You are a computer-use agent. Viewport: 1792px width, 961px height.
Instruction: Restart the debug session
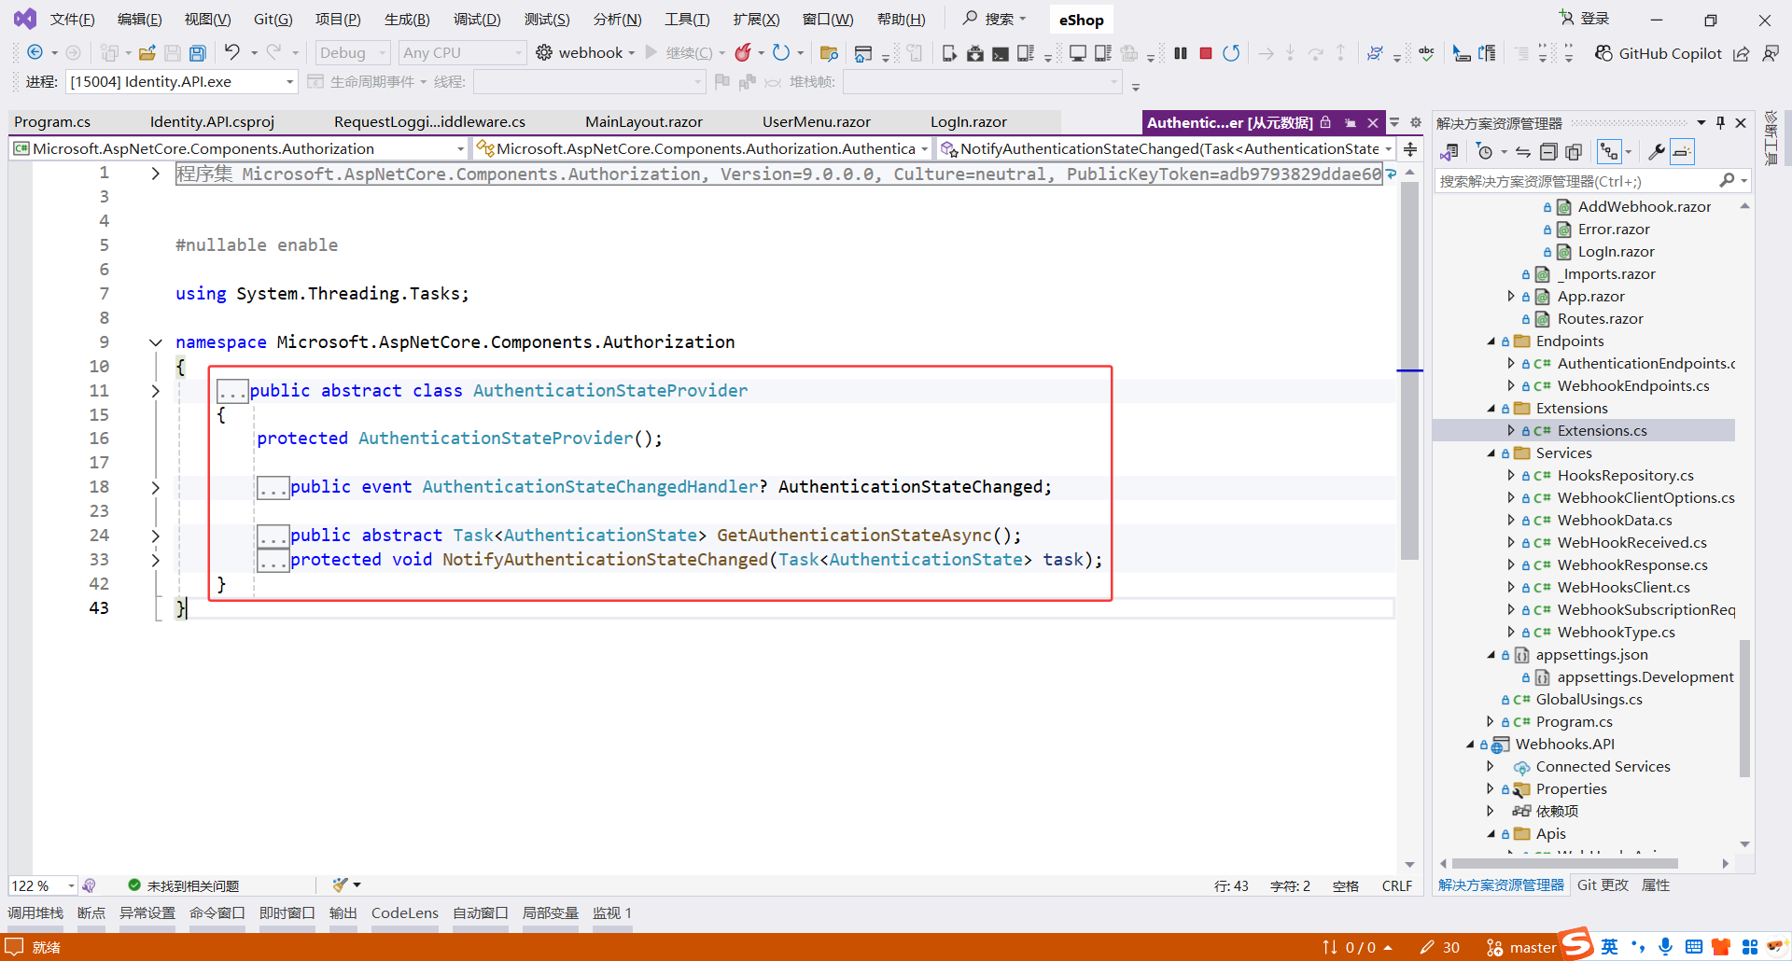(x=1232, y=53)
